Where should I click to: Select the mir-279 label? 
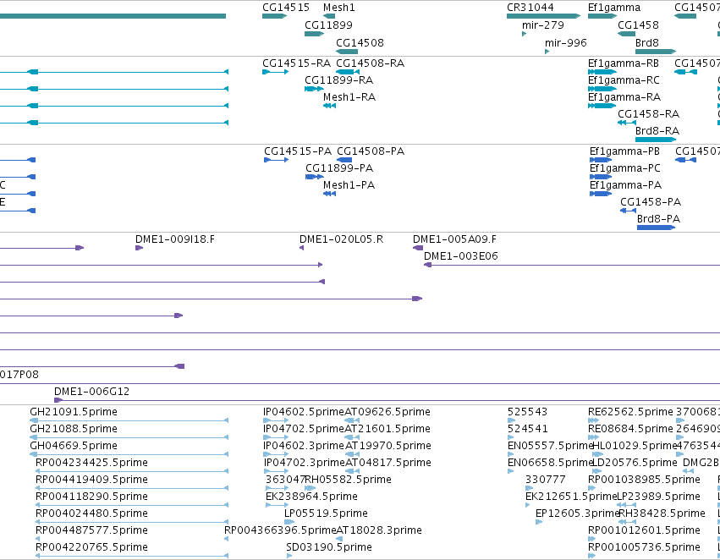click(x=543, y=25)
